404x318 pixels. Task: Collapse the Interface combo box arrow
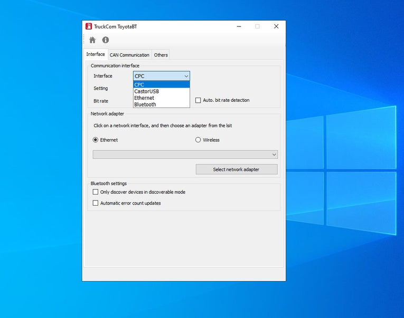pyautogui.click(x=186, y=76)
